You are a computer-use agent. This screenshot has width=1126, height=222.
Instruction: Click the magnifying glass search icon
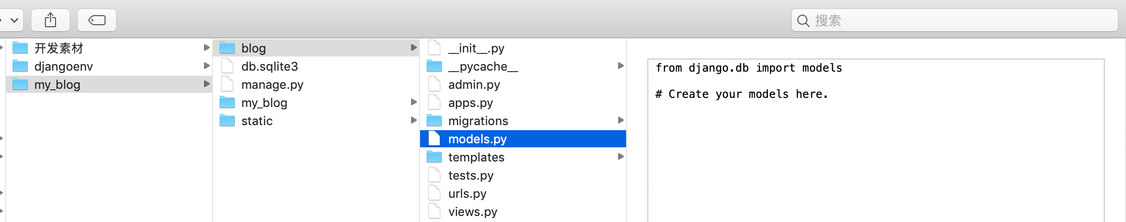803,21
